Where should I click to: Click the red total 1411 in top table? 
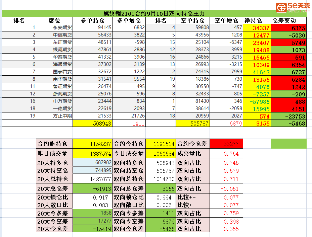click(129, 123)
